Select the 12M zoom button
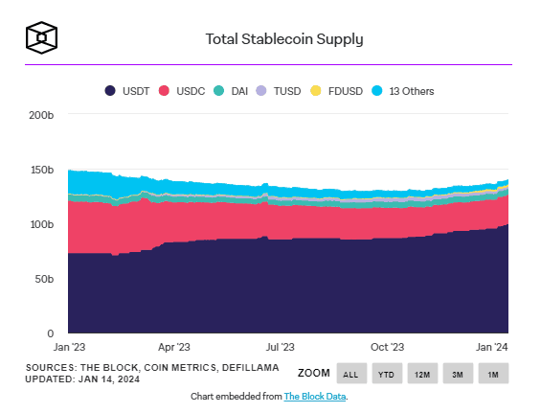 coord(422,374)
